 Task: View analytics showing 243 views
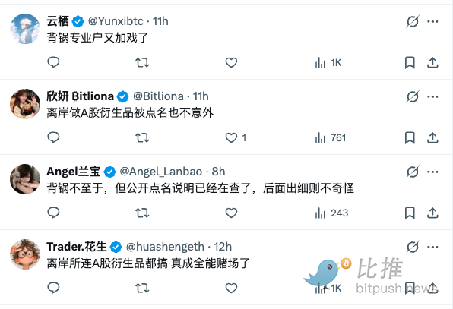(331, 213)
